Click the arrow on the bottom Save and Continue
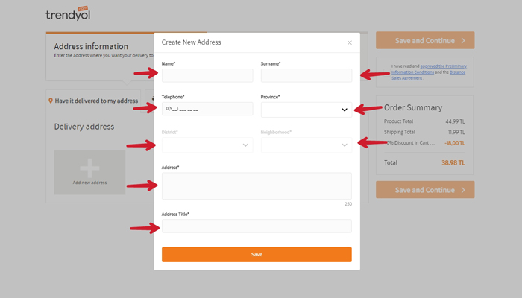 [x=463, y=190]
